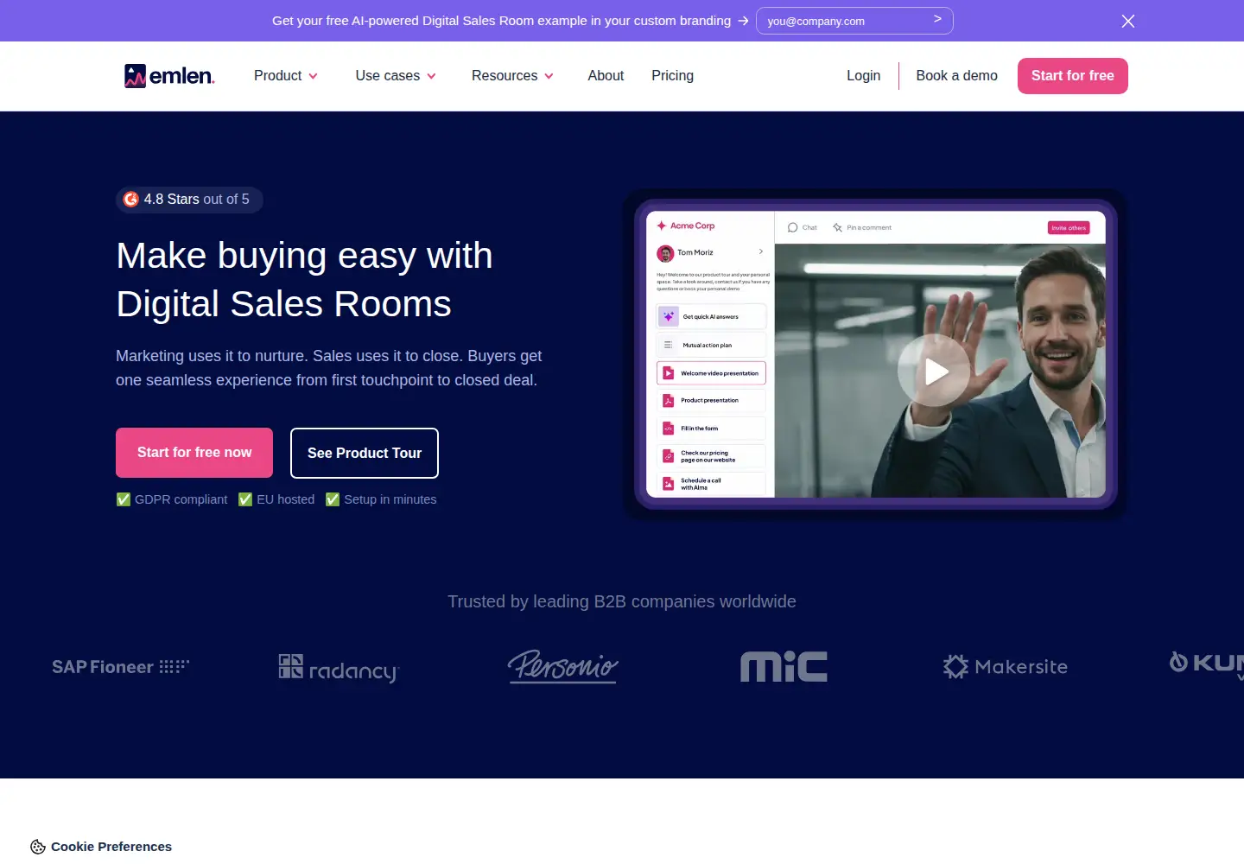The width and height of the screenshot is (1244, 864).
Task: Click Check our pricing page item
Action: click(x=711, y=456)
